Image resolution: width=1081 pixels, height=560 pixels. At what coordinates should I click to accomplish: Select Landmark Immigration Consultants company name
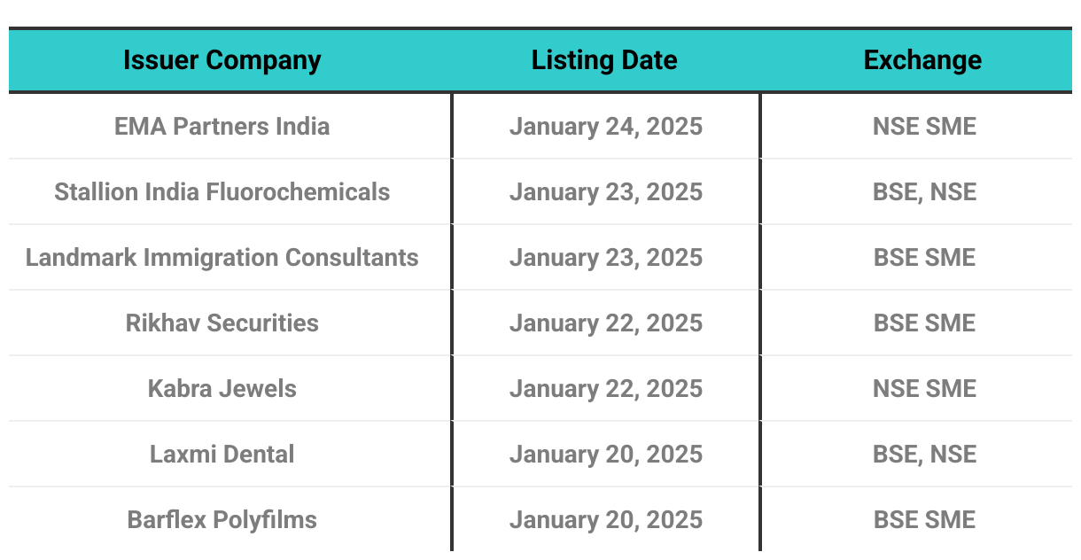pyautogui.click(x=222, y=258)
